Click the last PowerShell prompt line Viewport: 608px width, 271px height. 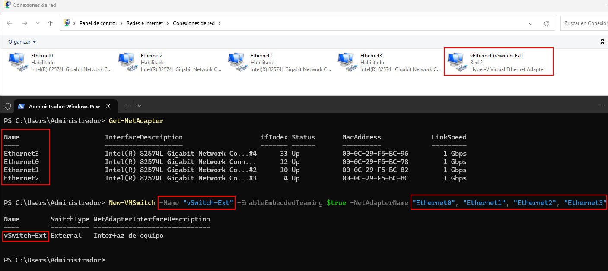54,260
